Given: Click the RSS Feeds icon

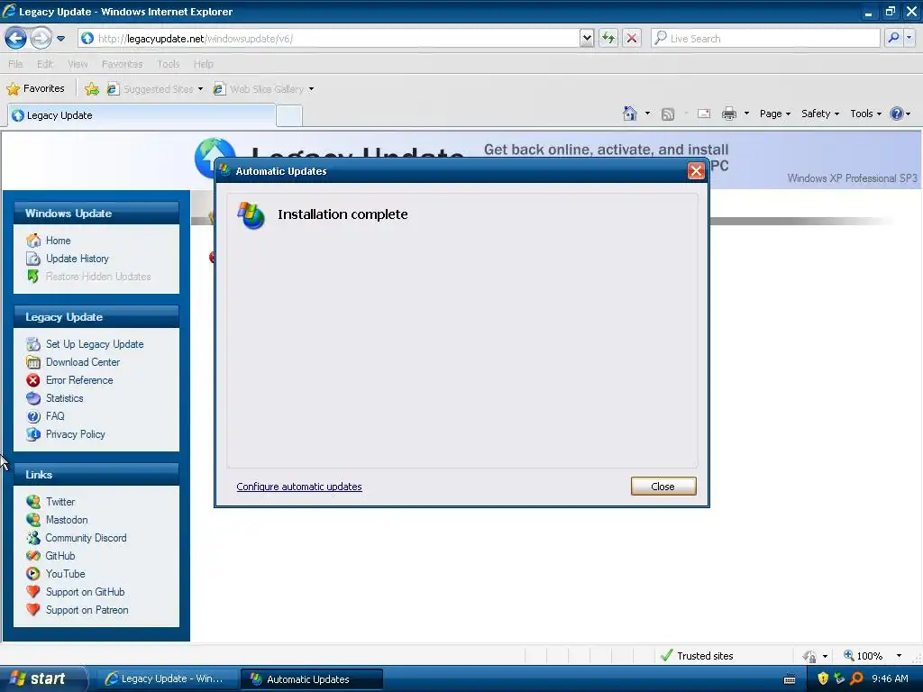Looking at the screenshot, I should [668, 114].
